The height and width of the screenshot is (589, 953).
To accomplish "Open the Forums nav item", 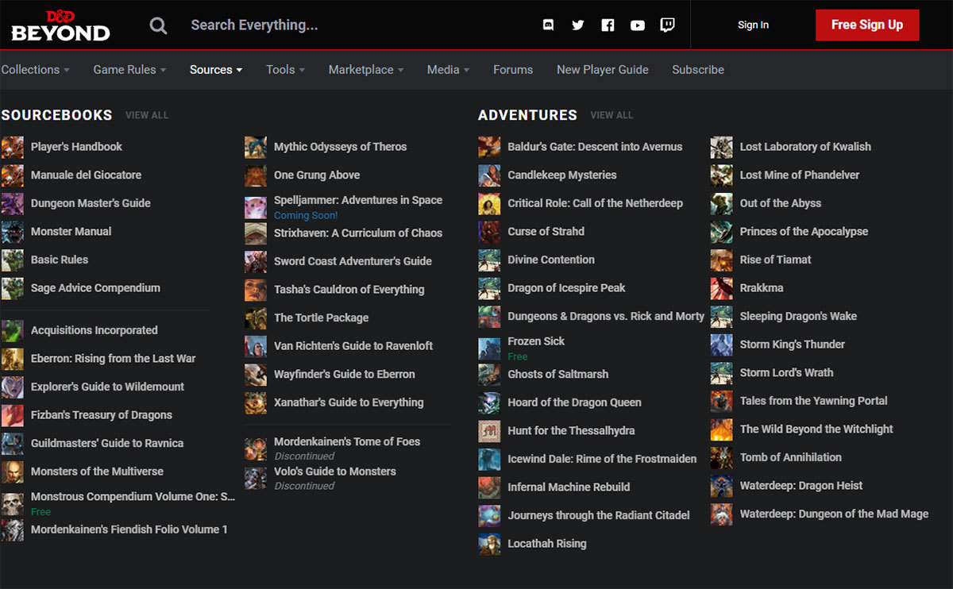I will pos(513,70).
